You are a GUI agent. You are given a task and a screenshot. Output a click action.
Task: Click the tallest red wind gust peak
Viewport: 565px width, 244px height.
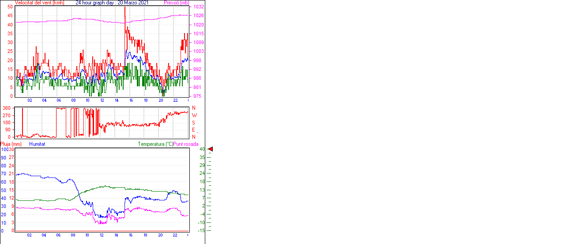pos(125,9)
